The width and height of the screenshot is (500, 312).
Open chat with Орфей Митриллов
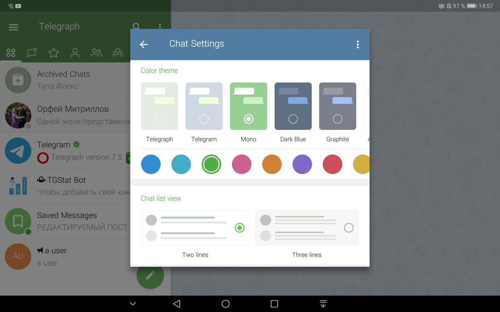65,115
